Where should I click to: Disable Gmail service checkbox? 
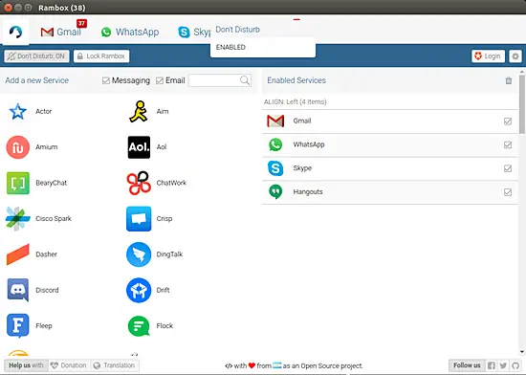508,121
